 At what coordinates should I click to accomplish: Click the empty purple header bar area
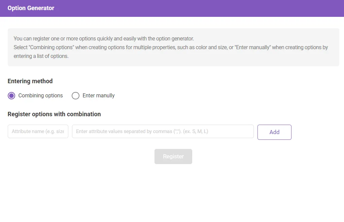[202, 8]
